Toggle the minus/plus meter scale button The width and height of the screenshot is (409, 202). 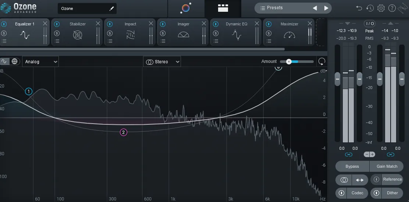click(369, 155)
